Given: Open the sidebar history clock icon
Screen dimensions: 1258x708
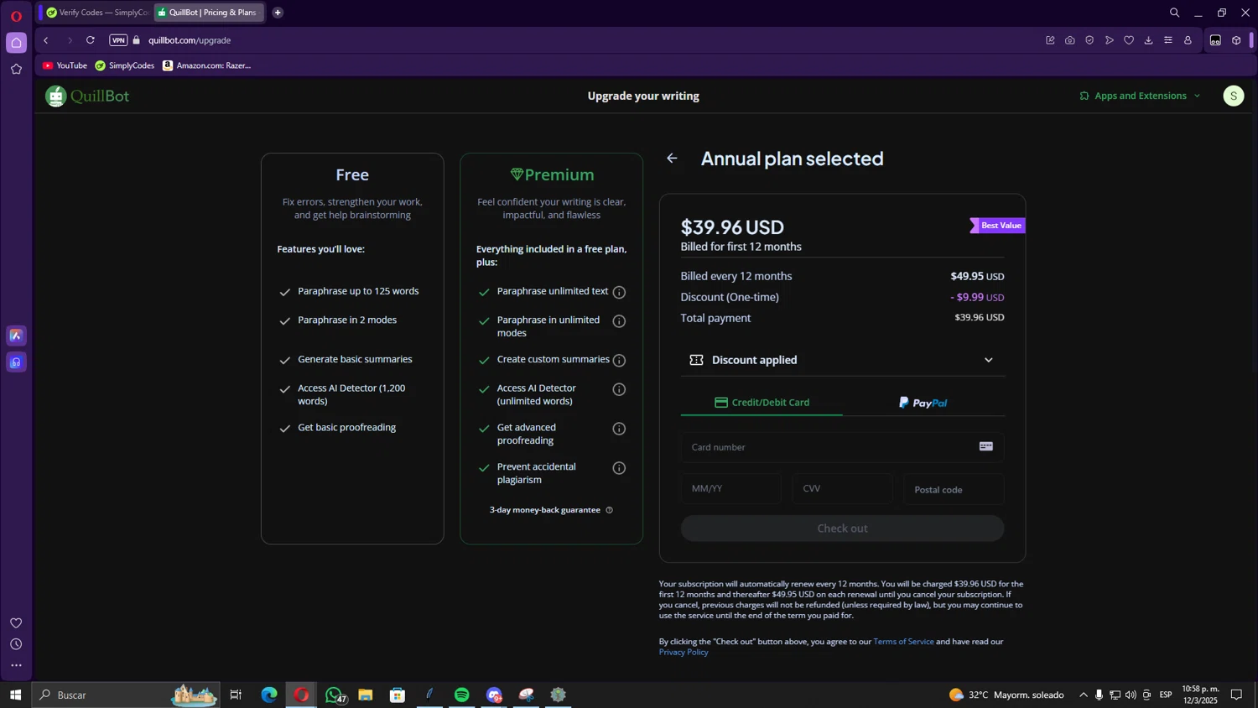Looking at the screenshot, I should [16, 644].
